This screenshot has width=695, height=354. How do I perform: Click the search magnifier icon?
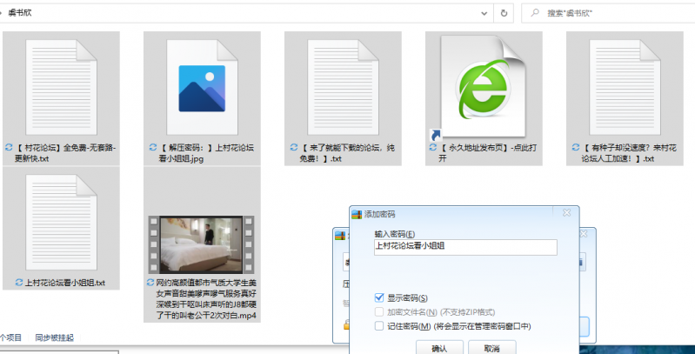tap(535, 13)
